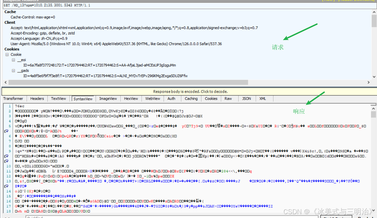The width and height of the screenshot is (377, 218).
Task: Switch to the ImageView tab
Action: pos(108,99)
